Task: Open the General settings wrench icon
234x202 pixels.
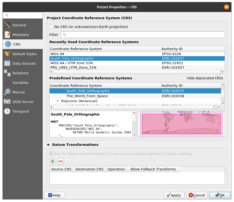Action: (7, 25)
